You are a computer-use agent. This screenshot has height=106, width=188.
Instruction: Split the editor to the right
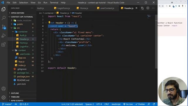coord(148,8)
